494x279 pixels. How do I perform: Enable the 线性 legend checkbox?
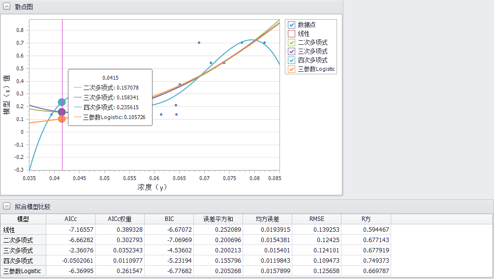coord(291,33)
